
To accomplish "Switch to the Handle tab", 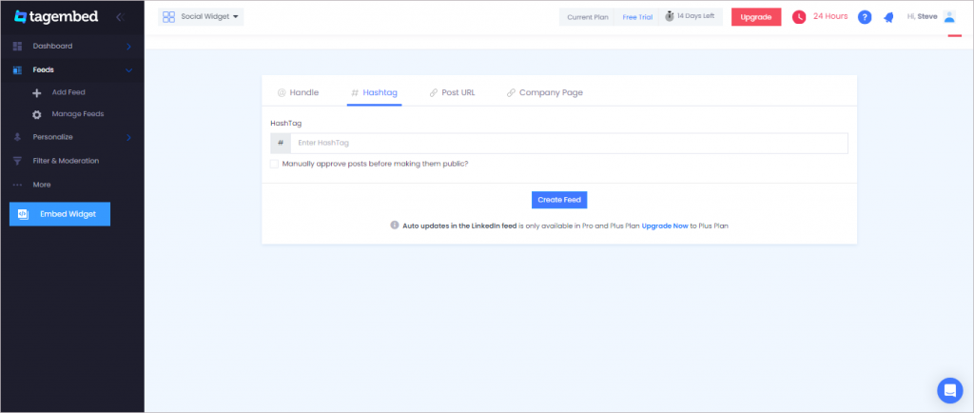I will click(x=298, y=92).
